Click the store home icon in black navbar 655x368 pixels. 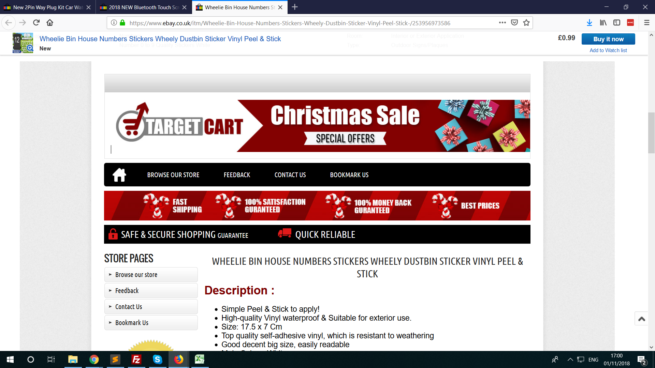pos(119,175)
